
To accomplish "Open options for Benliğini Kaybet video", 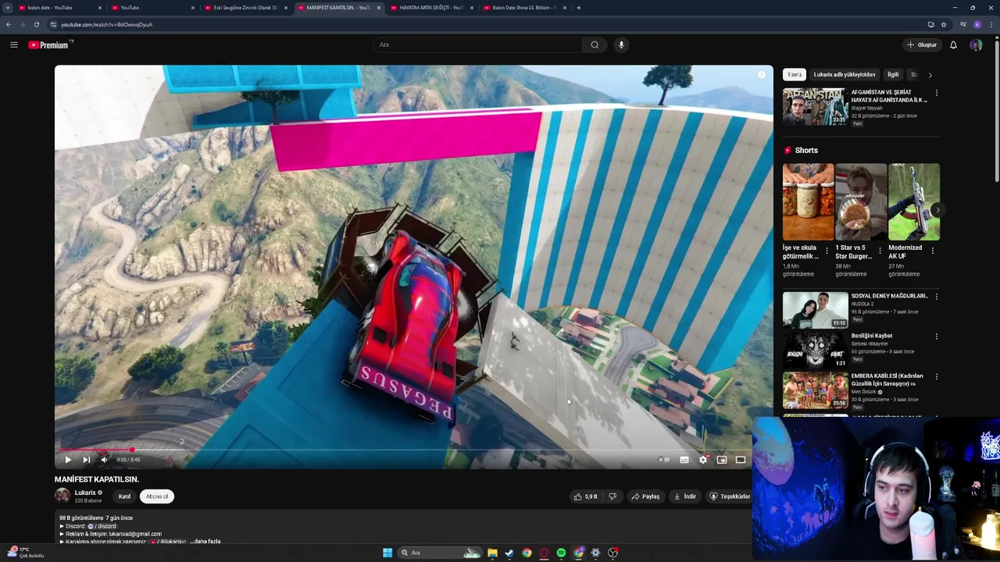I will pyautogui.click(x=936, y=336).
